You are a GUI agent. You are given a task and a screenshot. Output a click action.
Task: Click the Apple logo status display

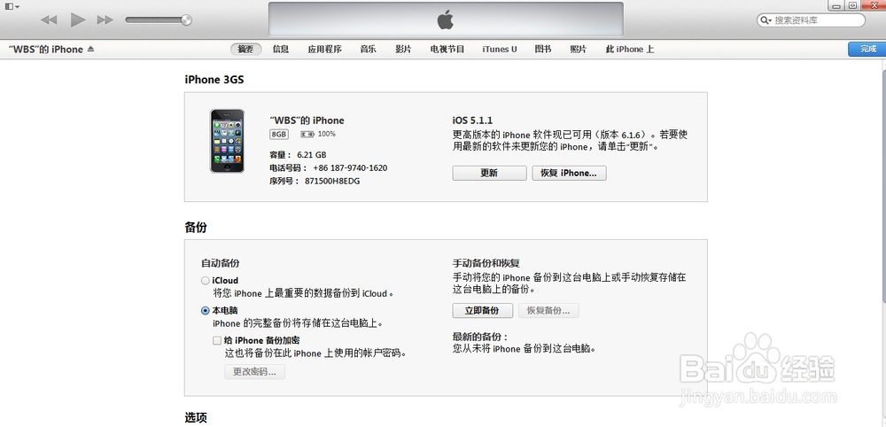pyautogui.click(x=446, y=19)
